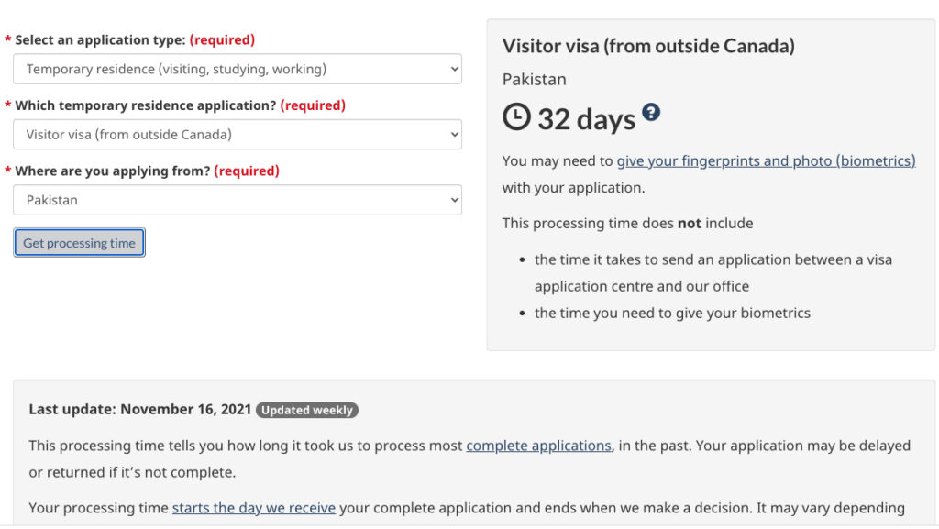939x529 pixels.
Task: Open the fingerprints and photo (biometrics) link
Action: pyautogui.click(x=766, y=160)
